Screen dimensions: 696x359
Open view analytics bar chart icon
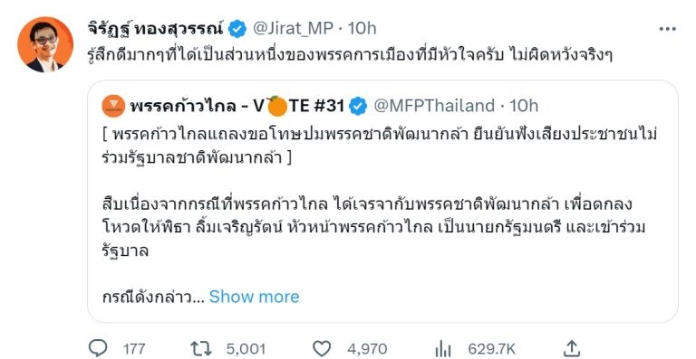click(x=442, y=349)
